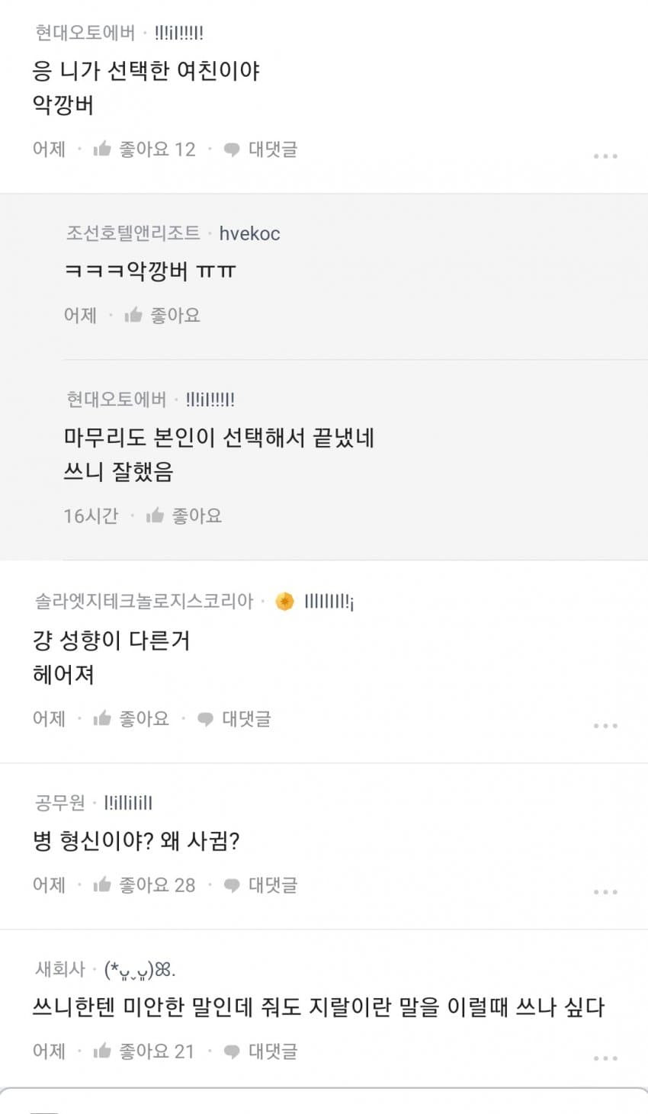Reply to the 새회사 comment
This screenshot has width=648, height=1114.
tap(261, 1051)
